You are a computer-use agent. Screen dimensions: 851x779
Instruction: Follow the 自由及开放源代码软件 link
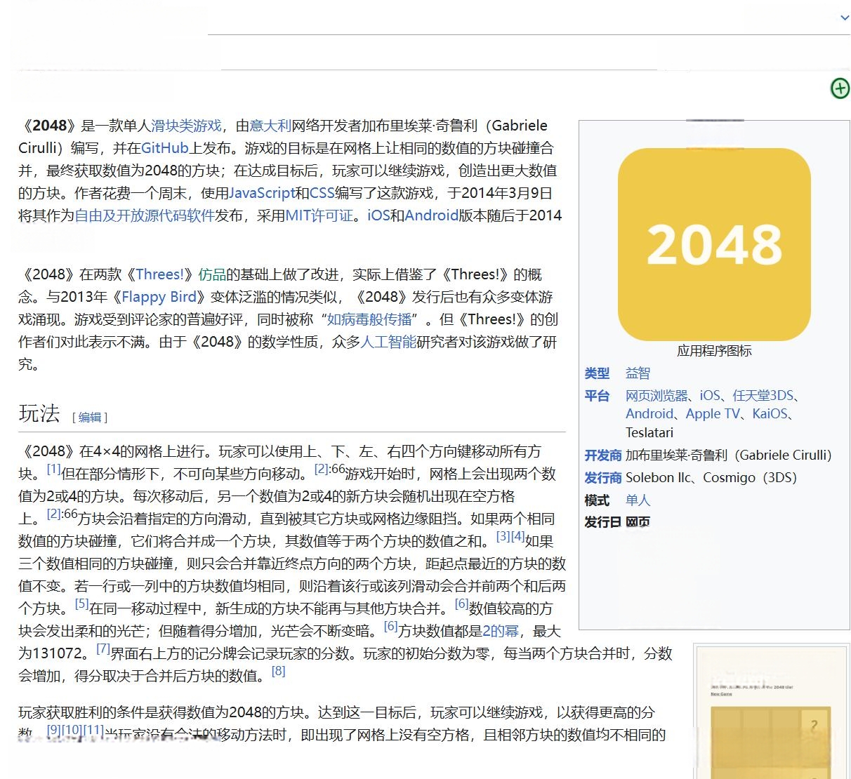pos(145,215)
